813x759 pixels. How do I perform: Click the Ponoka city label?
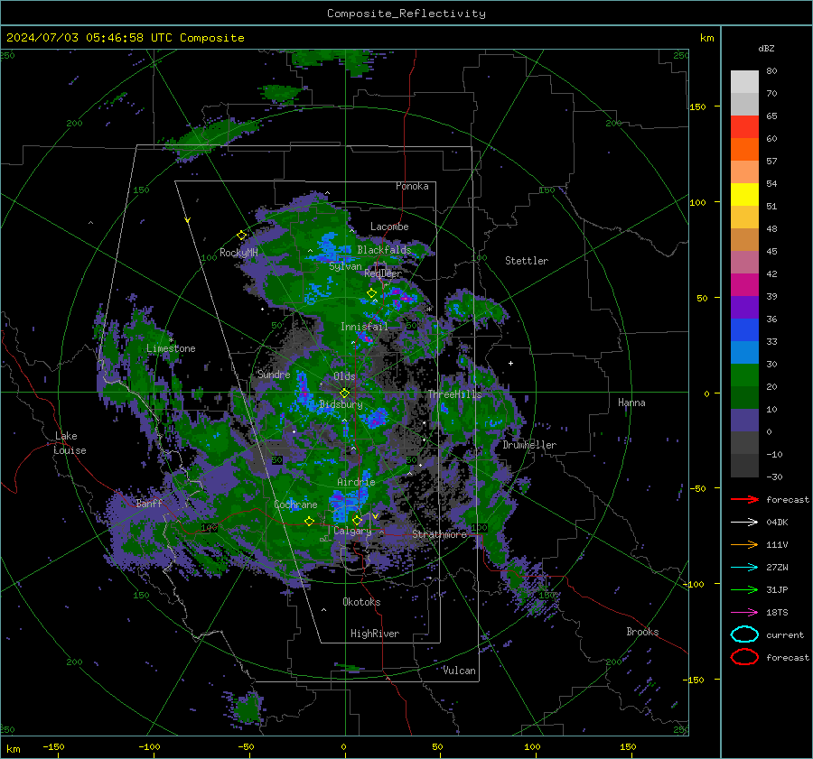[412, 186]
